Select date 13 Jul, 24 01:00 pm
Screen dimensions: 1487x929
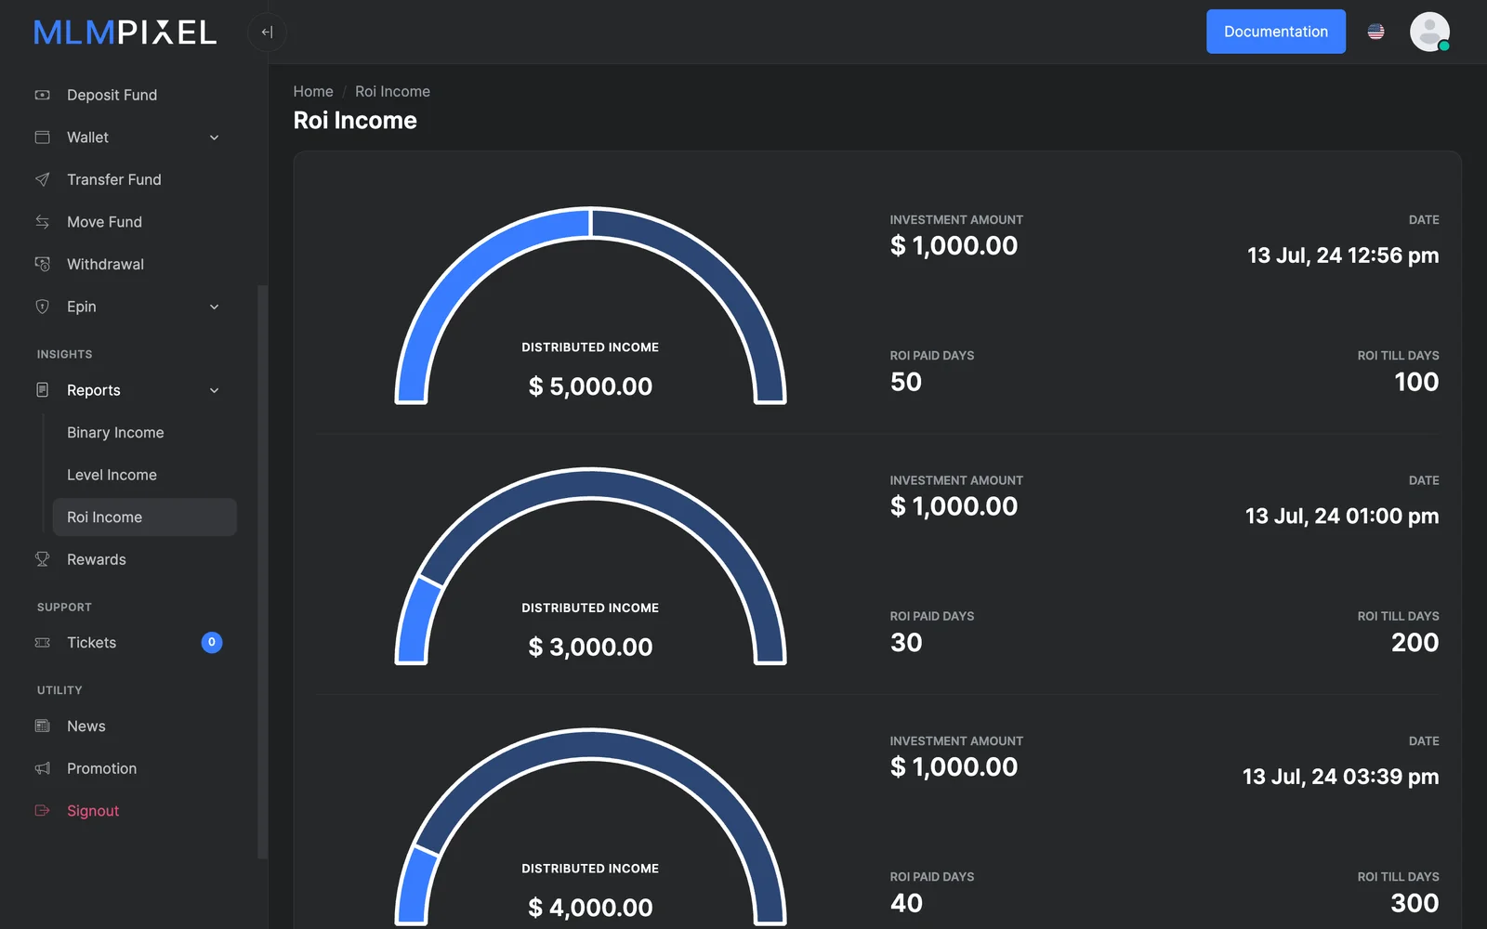coord(1342,517)
